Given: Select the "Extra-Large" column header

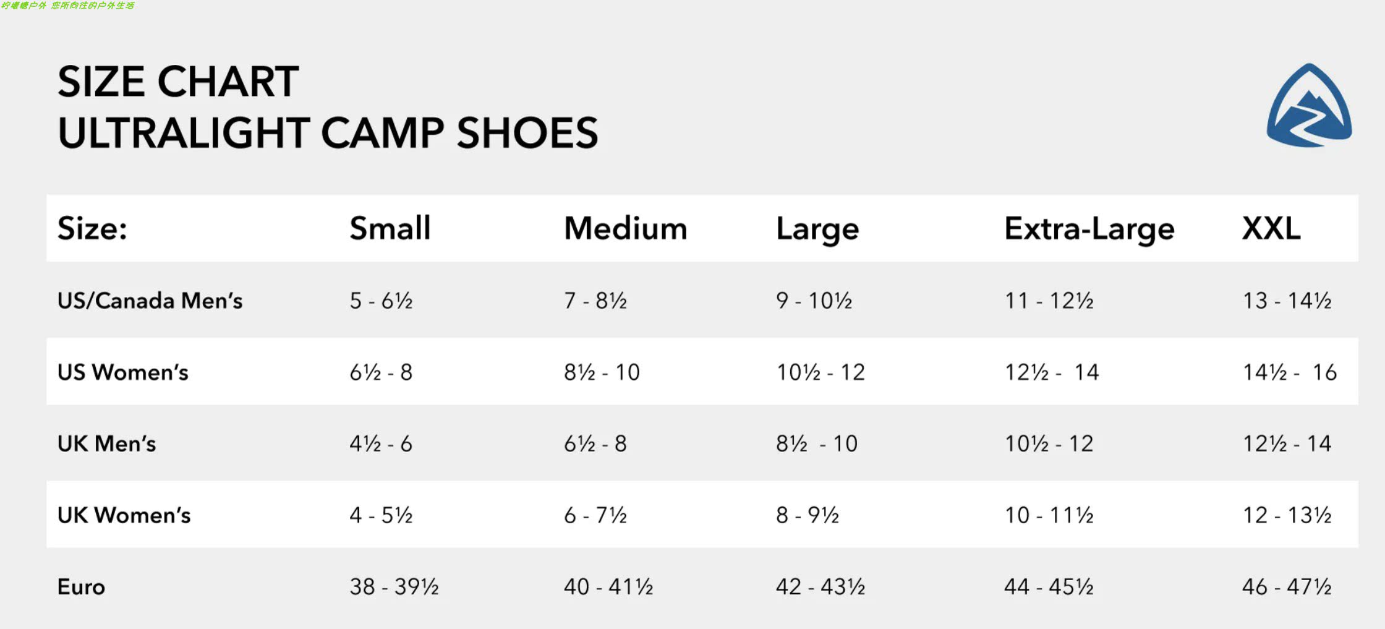Looking at the screenshot, I should [x=1089, y=229].
